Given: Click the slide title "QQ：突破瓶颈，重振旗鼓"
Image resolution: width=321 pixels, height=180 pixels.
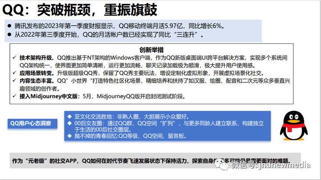Looking at the screenshot, I should [80, 10].
